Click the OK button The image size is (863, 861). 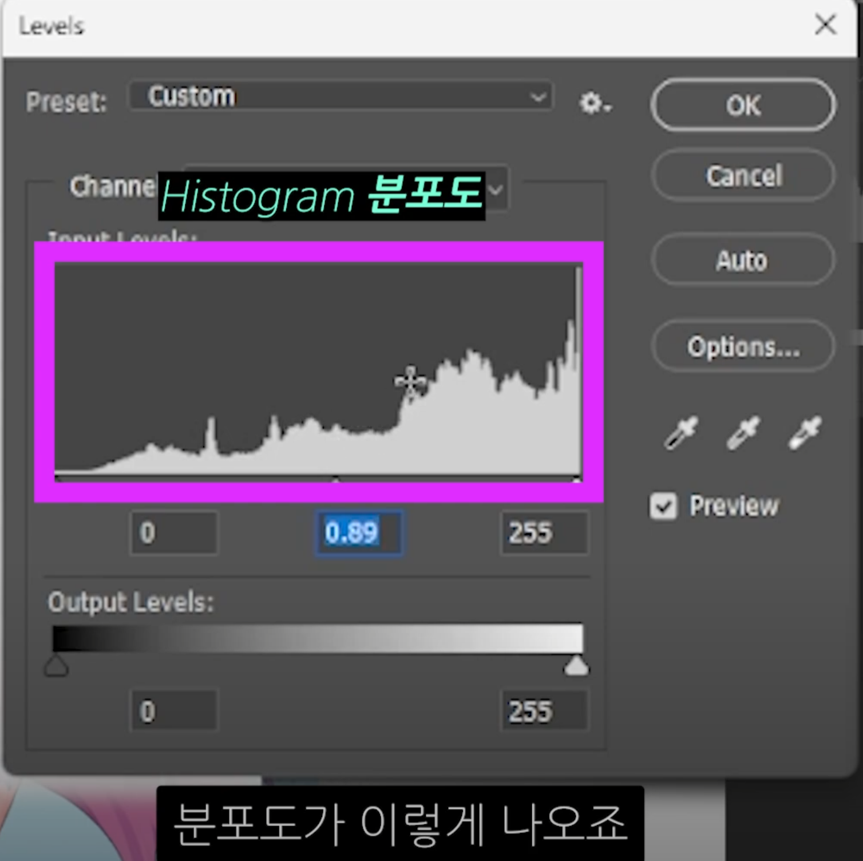[x=743, y=105]
